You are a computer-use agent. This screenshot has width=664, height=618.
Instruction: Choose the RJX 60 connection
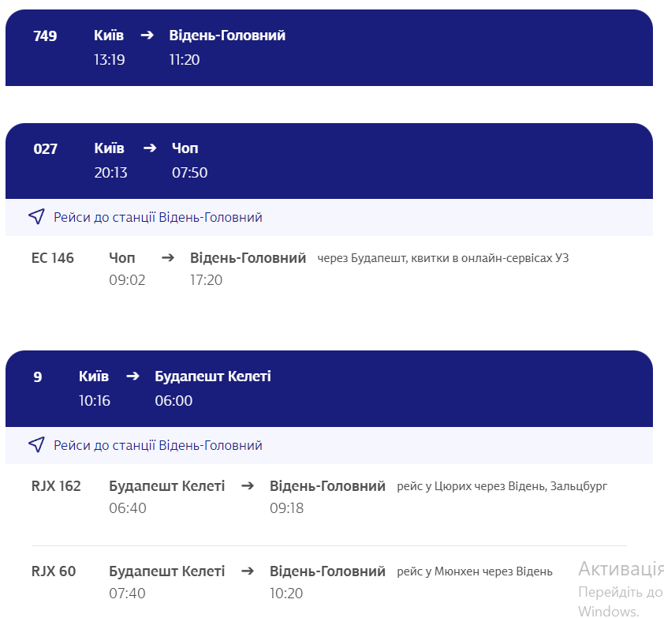[x=54, y=571]
